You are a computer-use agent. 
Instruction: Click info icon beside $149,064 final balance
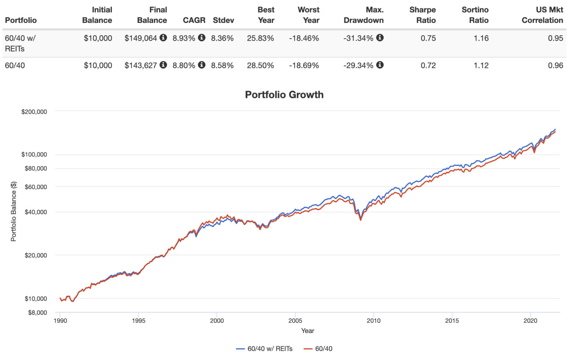(163, 38)
